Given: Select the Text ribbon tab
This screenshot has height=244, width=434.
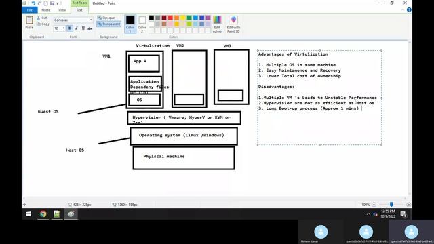Looking at the screenshot, I should coord(79,10).
